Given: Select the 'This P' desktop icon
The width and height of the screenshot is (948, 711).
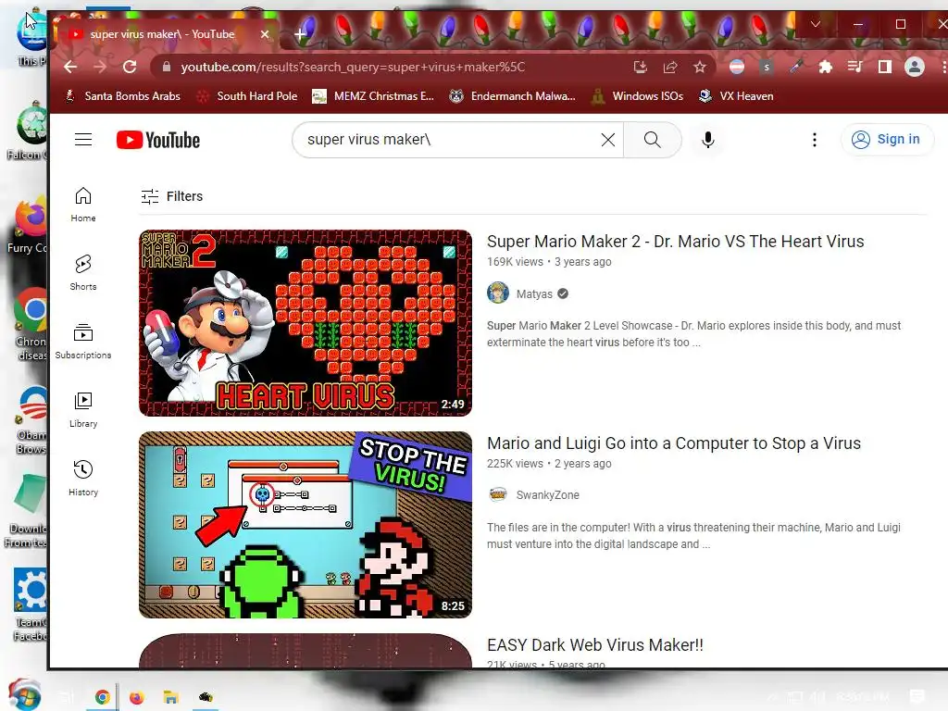Looking at the screenshot, I should (x=31, y=39).
